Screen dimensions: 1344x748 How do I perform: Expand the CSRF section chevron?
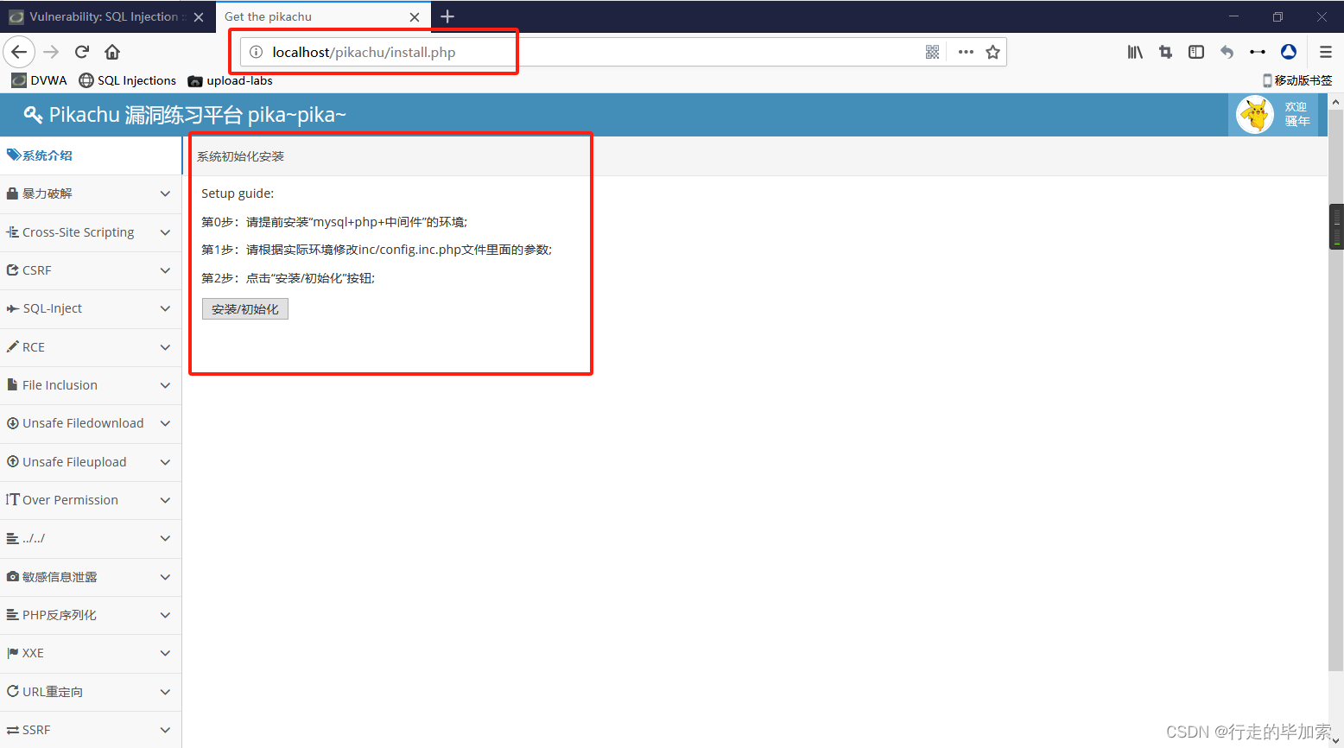tap(165, 270)
